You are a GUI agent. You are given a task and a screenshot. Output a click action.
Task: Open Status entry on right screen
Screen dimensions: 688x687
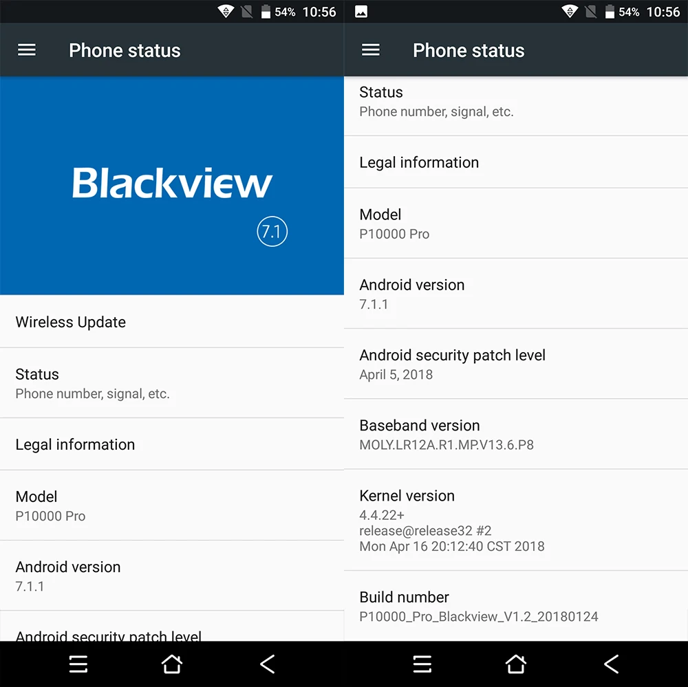tap(516, 106)
